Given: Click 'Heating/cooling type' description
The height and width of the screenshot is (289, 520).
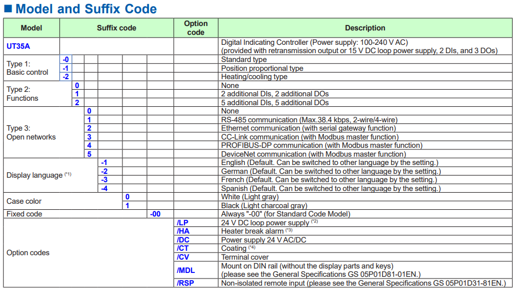Looking at the screenshot, I should point(254,76).
